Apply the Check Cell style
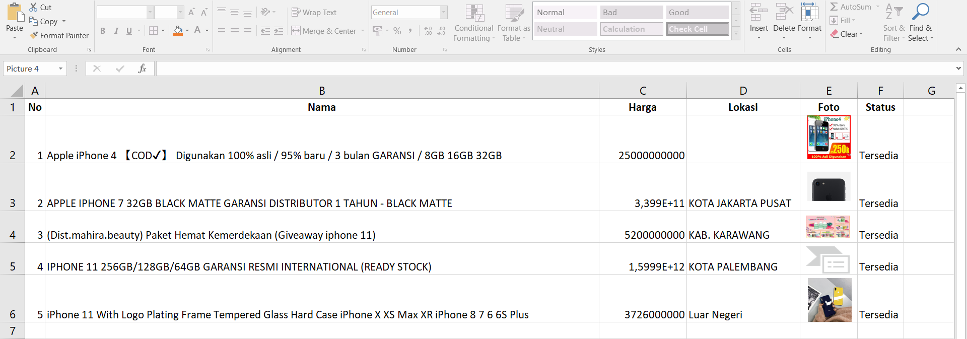Viewport: 967px width, 339px height. click(698, 29)
